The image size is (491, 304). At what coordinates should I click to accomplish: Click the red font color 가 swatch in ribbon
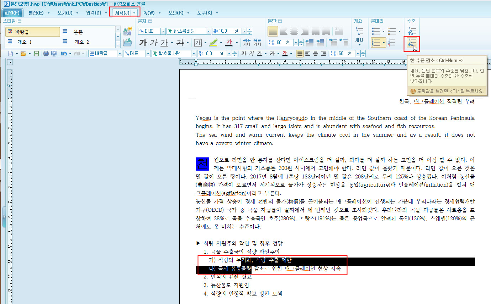229,43
